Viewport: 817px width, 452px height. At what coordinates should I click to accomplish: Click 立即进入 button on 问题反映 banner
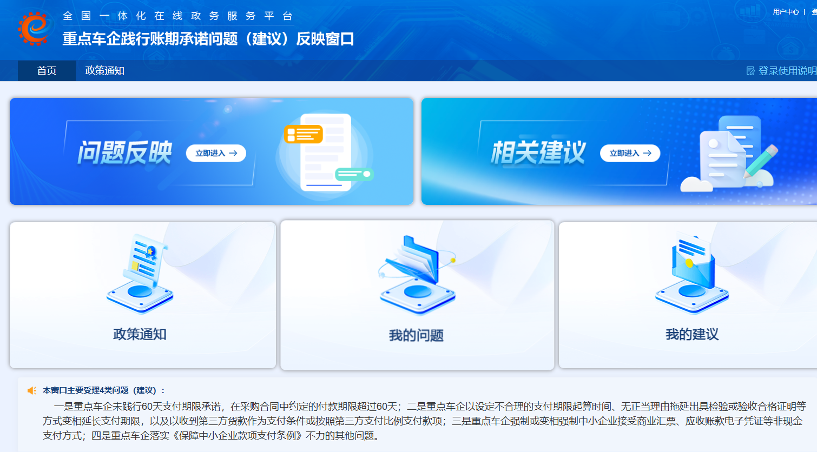click(216, 153)
